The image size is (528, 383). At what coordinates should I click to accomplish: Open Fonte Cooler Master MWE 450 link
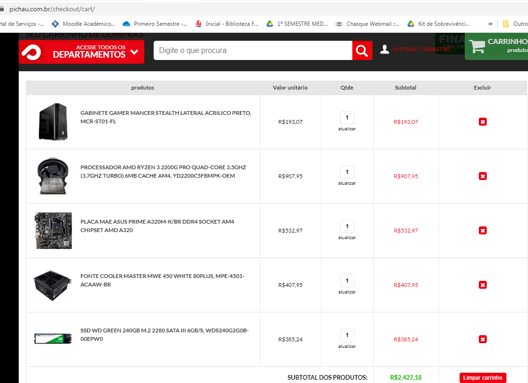(162, 280)
